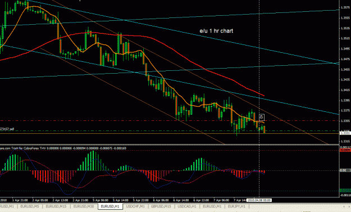Switch to the EURJPY,H1 chart tab

pyautogui.click(x=236, y=206)
